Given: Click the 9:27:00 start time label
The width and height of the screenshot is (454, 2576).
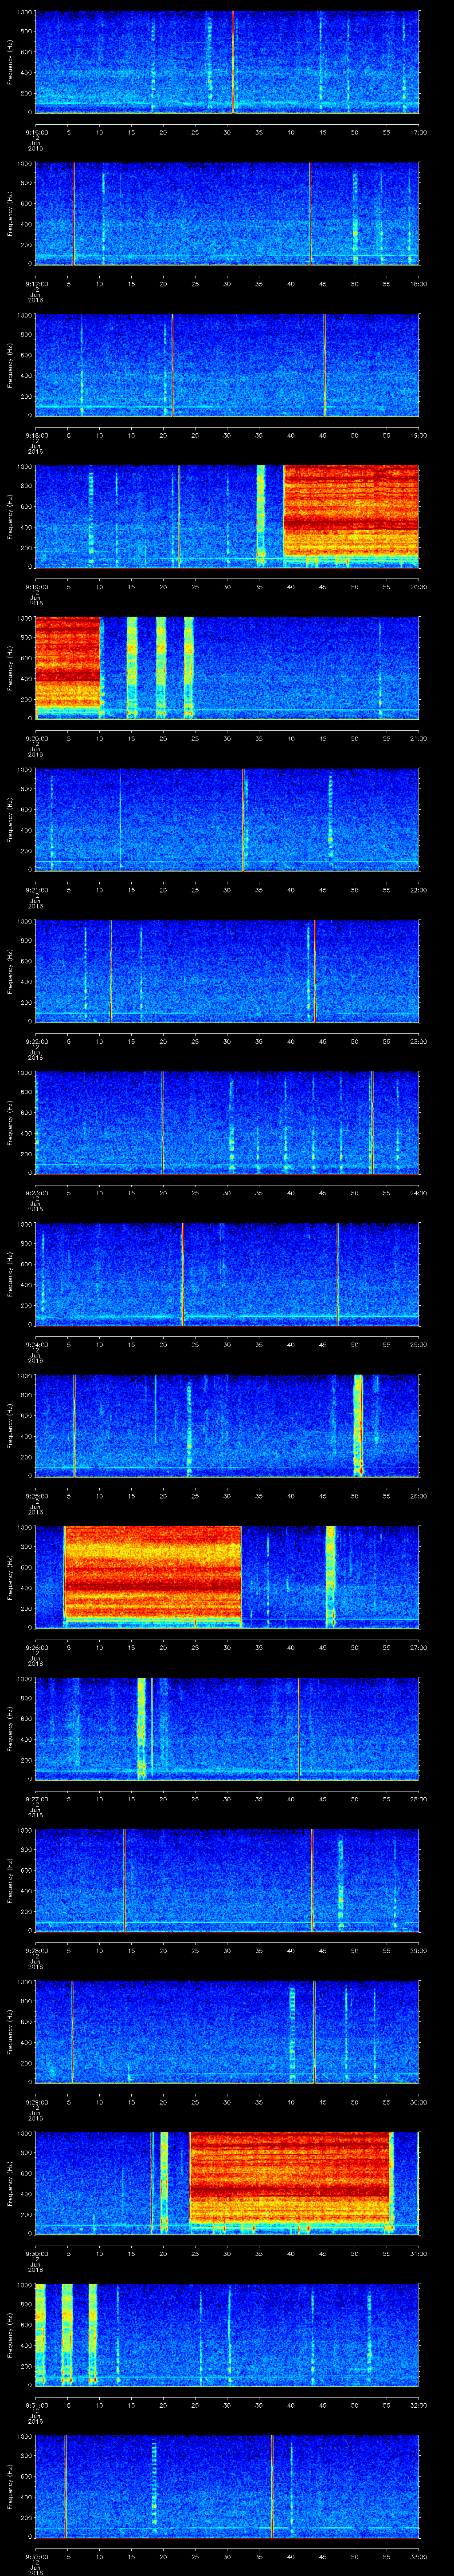Looking at the screenshot, I should point(36,1799).
